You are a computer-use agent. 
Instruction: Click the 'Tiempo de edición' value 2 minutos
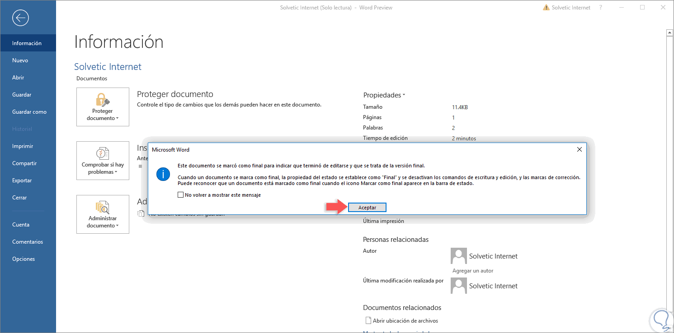click(x=464, y=139)
